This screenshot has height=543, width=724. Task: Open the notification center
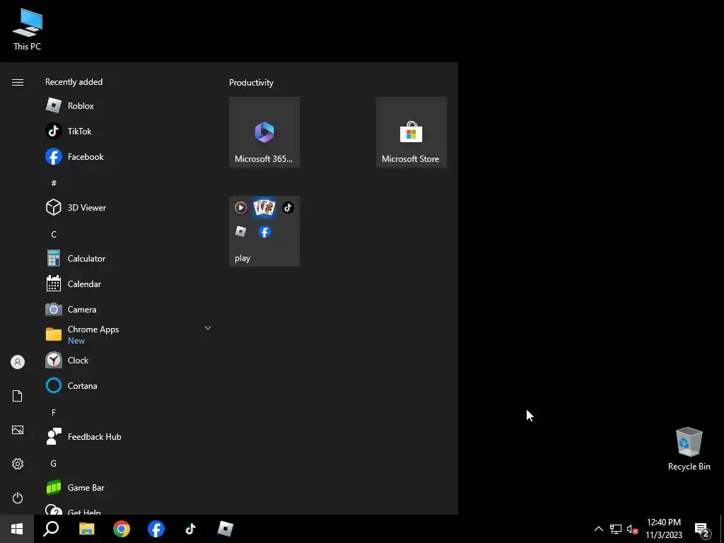coord(702,529)
